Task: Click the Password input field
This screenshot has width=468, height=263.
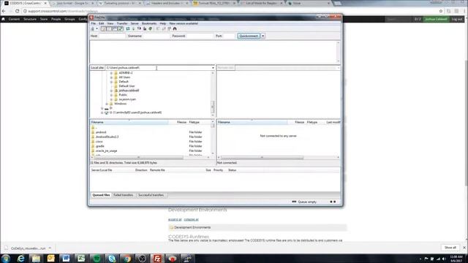Action: click(200, 36)
